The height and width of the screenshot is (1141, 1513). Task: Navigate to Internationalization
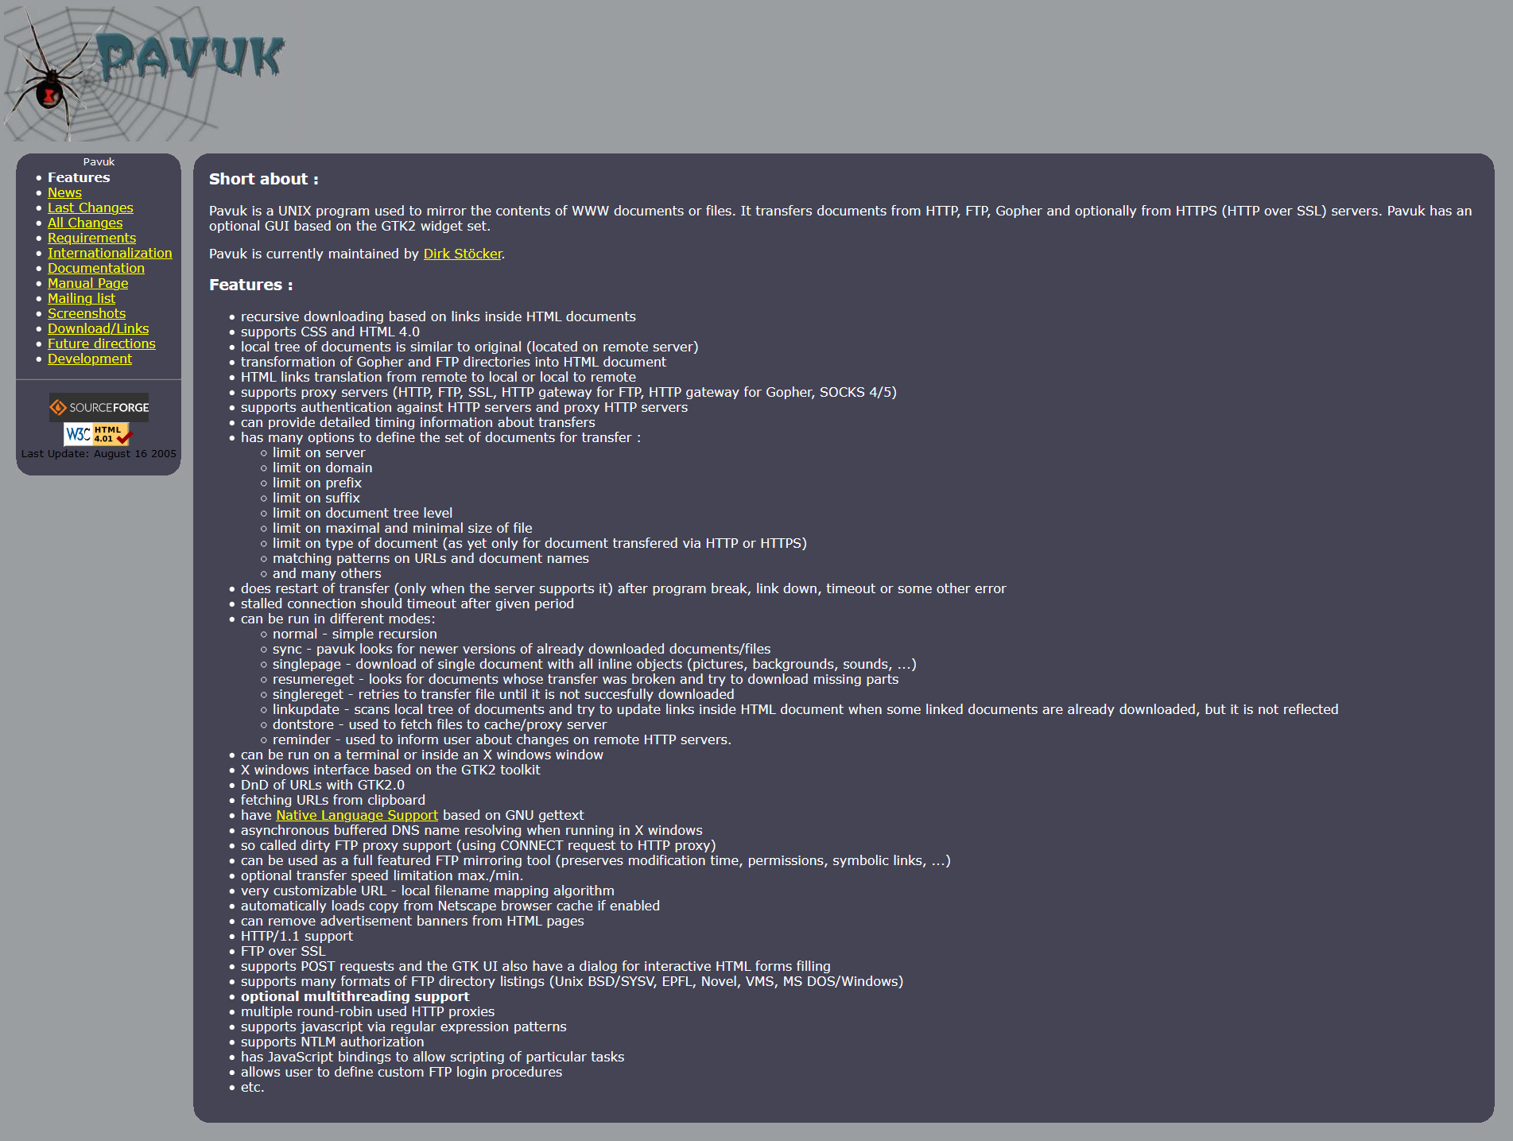[109, 253]
